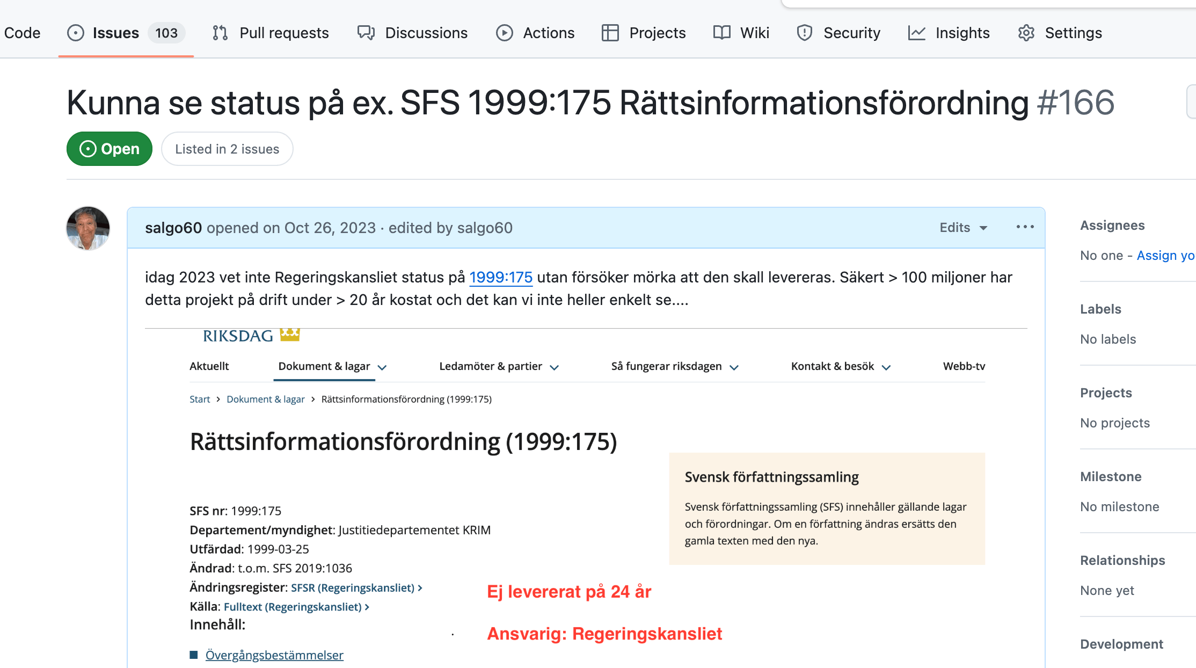Open the 1999:175 link in the comment
Image resolution: width=1196 pixels, height=668 pixels.
pos(500,278)
